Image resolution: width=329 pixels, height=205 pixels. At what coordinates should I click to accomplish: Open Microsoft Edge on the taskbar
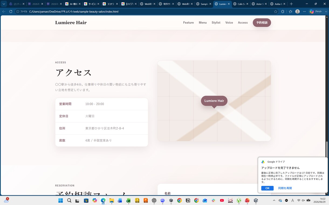(x=103, y=200)
